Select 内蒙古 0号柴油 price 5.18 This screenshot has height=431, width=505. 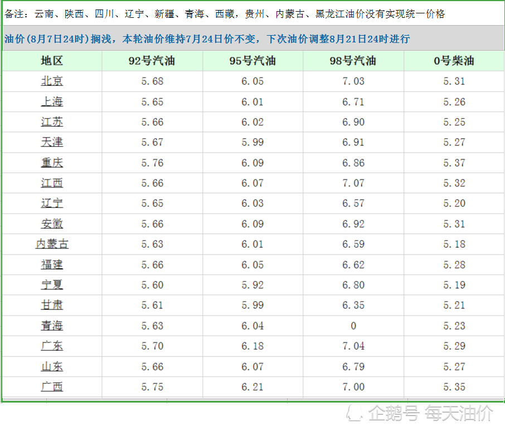454,244
